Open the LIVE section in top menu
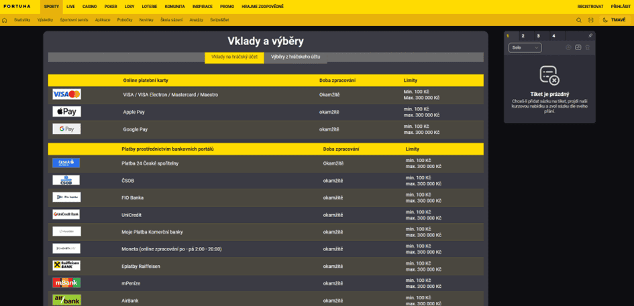This screenshot has height=306, width=634. (70, 7)
